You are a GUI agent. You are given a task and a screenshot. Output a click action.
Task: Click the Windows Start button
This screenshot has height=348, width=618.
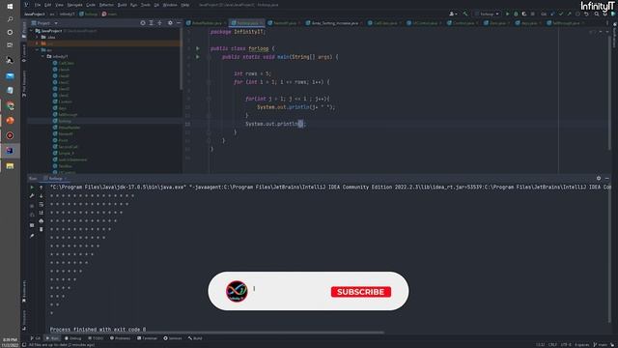pyautogui.click(x=10, y=7)
